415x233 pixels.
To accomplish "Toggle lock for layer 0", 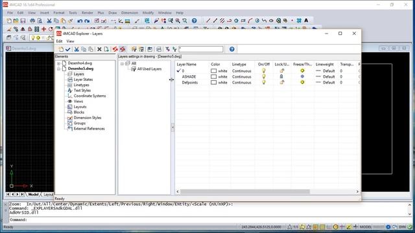I will coord(282,71).
